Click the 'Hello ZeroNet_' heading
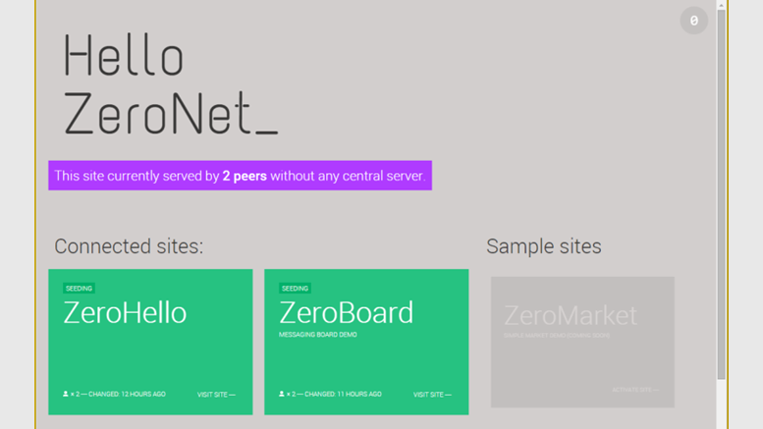 coord(170,83)
